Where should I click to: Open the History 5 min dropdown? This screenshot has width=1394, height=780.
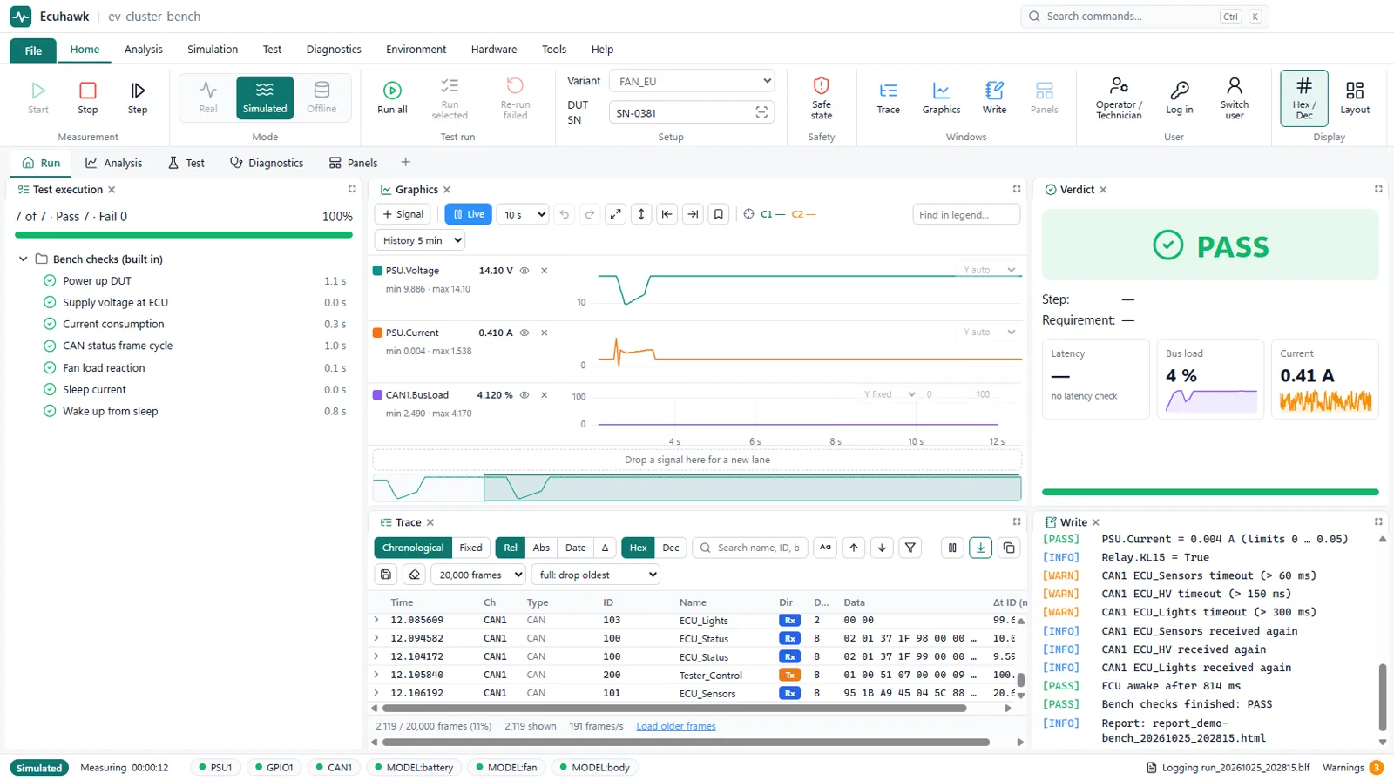tap(420, 240)
